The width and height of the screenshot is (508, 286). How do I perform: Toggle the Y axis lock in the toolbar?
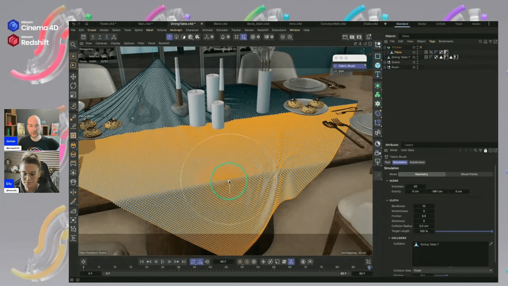pos(99,37)
